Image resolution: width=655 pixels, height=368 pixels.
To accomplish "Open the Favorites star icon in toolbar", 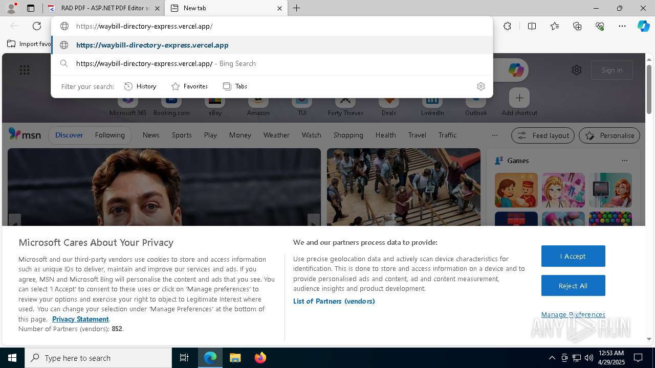I will click(x=555, y=26).
